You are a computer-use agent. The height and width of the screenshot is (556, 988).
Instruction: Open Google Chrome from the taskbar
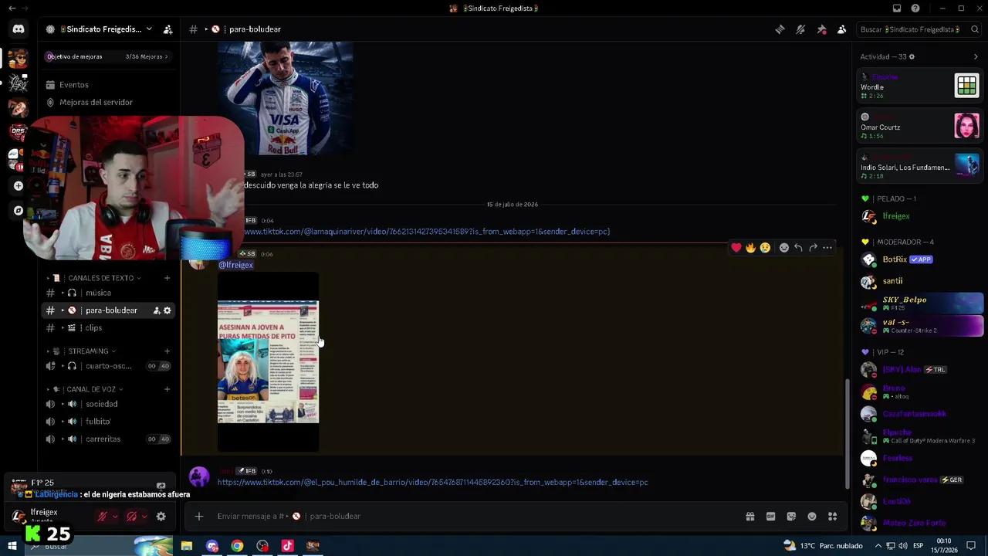point(237,546)
